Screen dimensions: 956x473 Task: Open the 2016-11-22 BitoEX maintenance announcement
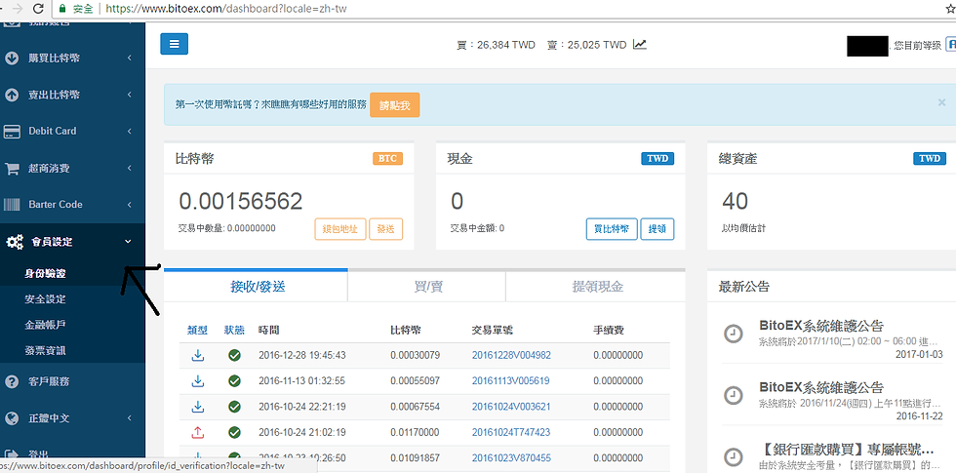coord(821,387)
